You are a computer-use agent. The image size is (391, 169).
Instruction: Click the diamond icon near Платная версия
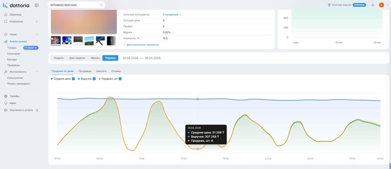point(329,5)
